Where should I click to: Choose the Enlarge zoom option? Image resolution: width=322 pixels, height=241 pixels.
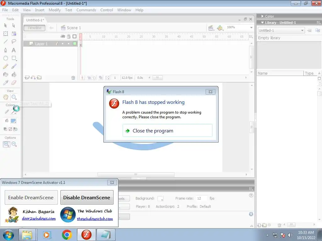coord(6,144)
